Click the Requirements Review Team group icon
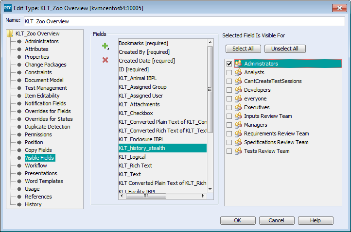 (238, 133)
